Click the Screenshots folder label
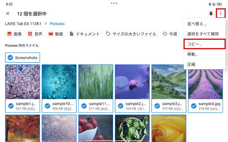The height and width of the screenshot is (142, 228). [26, 58]
